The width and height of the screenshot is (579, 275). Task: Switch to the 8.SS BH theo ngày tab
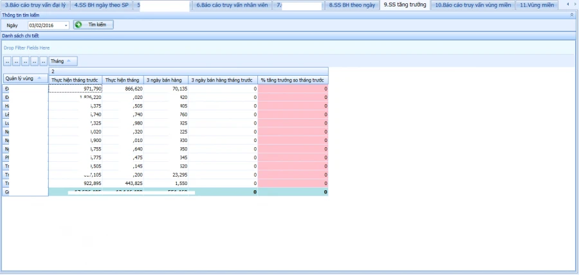coord(352,5)
